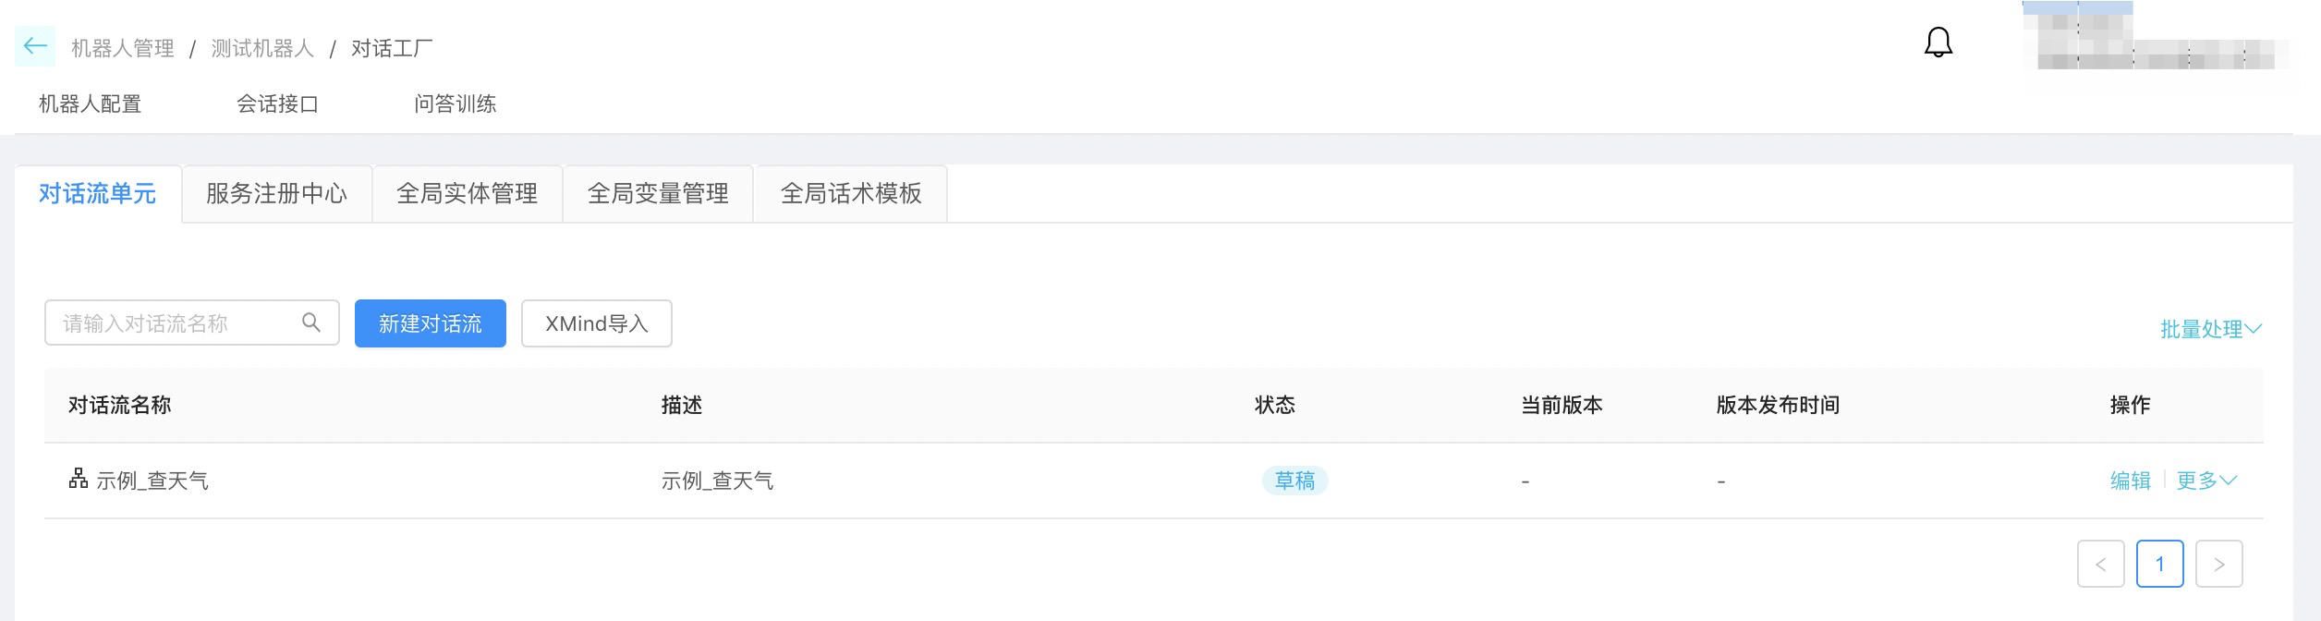This screenshot has height=621, width=2321.
Task: Go to previous page arrow
Action: [2100, 564]
